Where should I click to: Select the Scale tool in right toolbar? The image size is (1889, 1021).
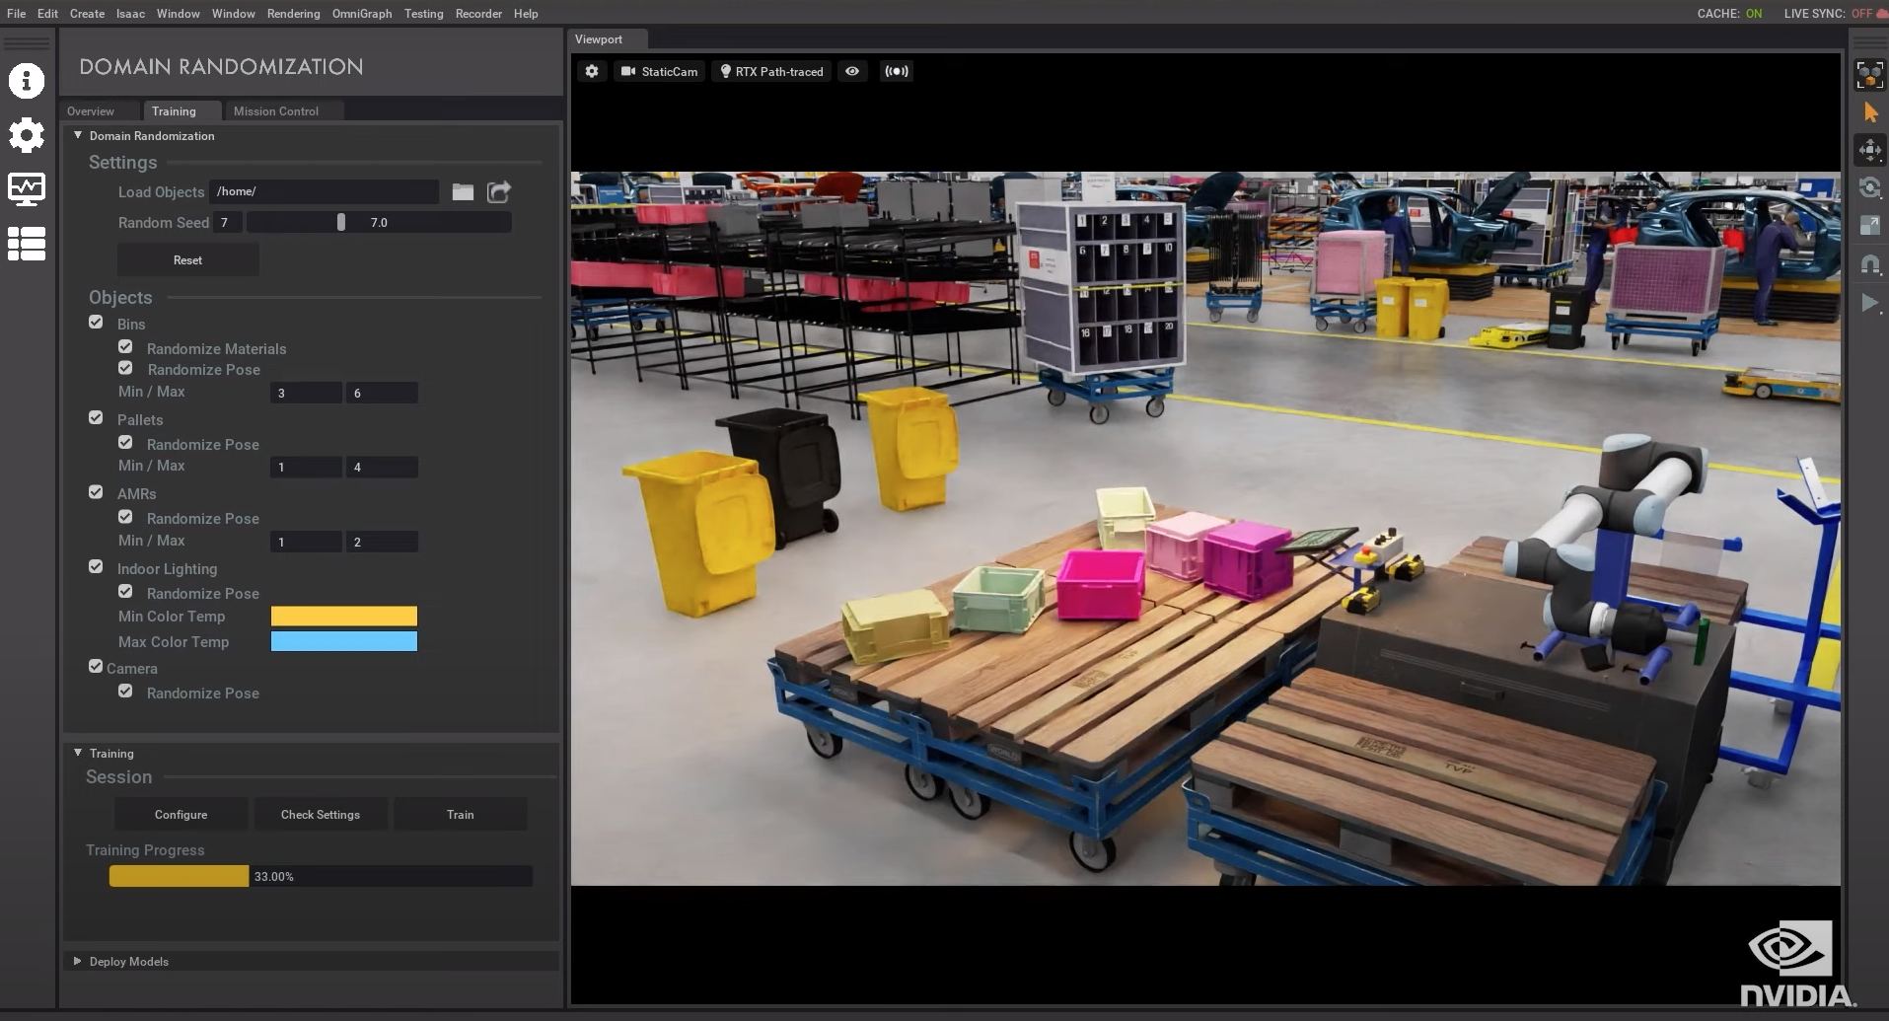1869,226
